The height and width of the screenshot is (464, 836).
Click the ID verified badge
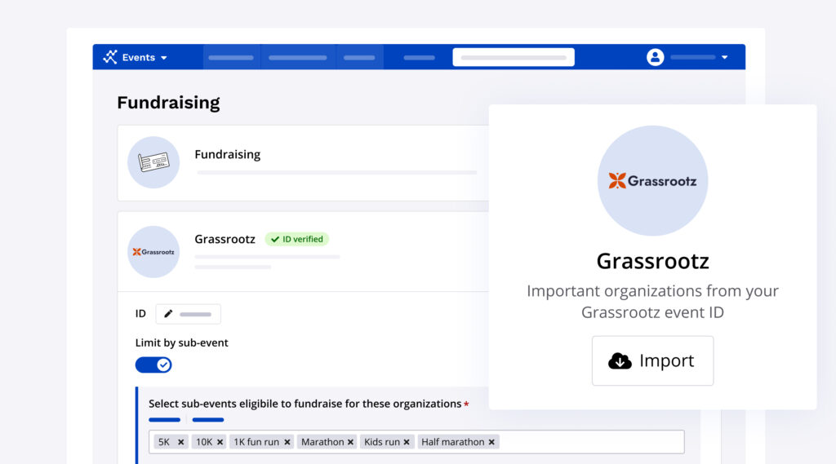coord(296,239)
